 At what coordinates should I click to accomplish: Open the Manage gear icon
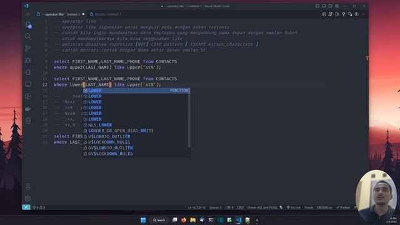point(28,198)
